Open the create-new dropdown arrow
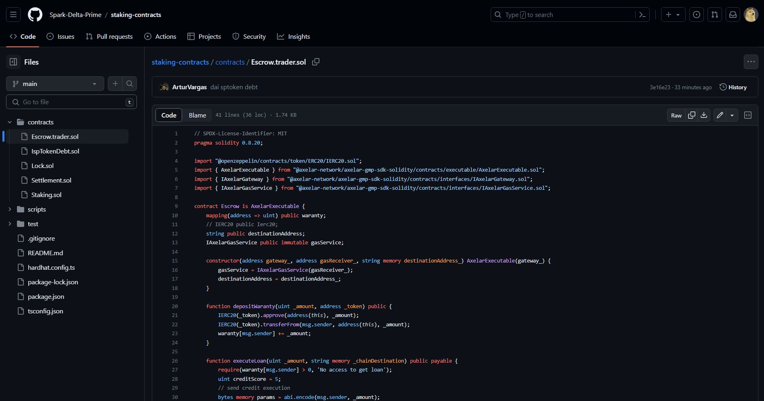This screenshot has width=764, height=401. [x=678, y=15]
